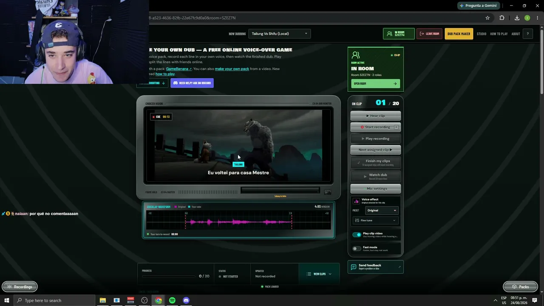Click the taskbar search box
Screen dimensions: 544x306
pyautogui.click(x=54, y=300)
